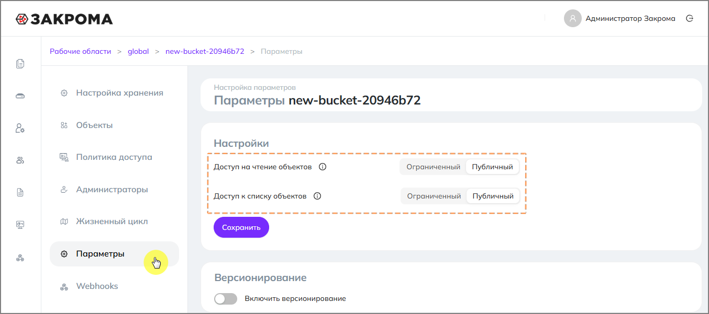Image resolution: width=709 pixels, height=314 pixels.
Task: Show info for Доступ на чтение объектов
Action: 323,167
